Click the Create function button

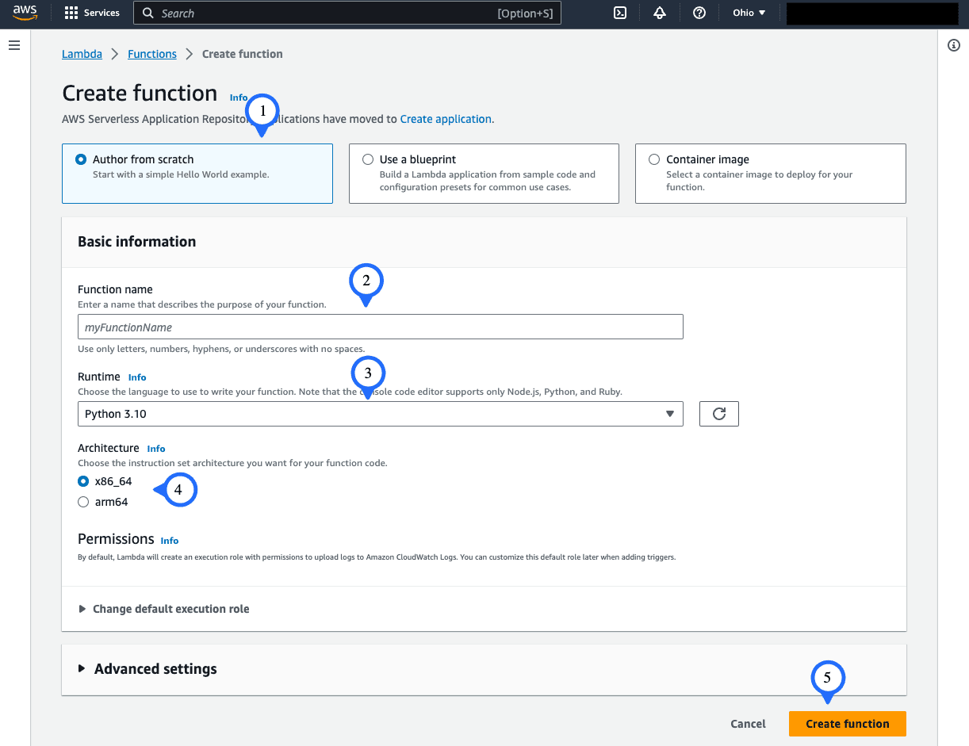[848, 724]
